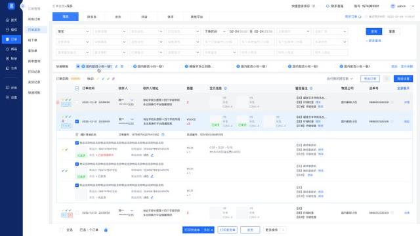Click the 更多查询 link
The image size is (420, 236).
coord(373,41)
